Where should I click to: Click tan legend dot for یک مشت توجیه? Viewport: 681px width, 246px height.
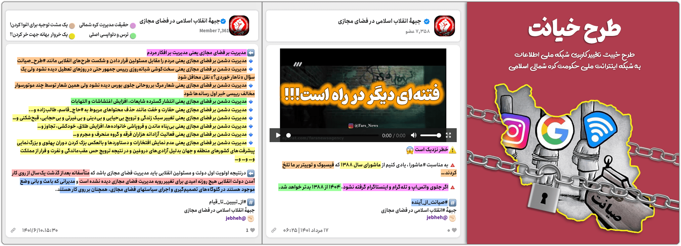tap(72, 26)
